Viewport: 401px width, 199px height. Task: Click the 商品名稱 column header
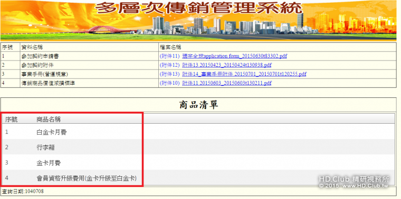click(49, 119)
